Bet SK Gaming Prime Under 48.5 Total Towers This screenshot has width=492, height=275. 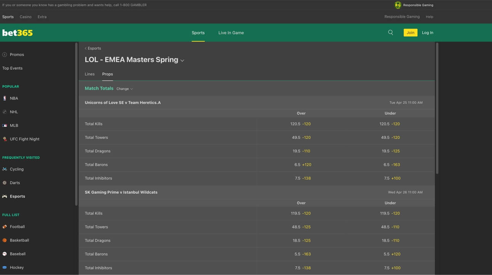tap(390, 227)
